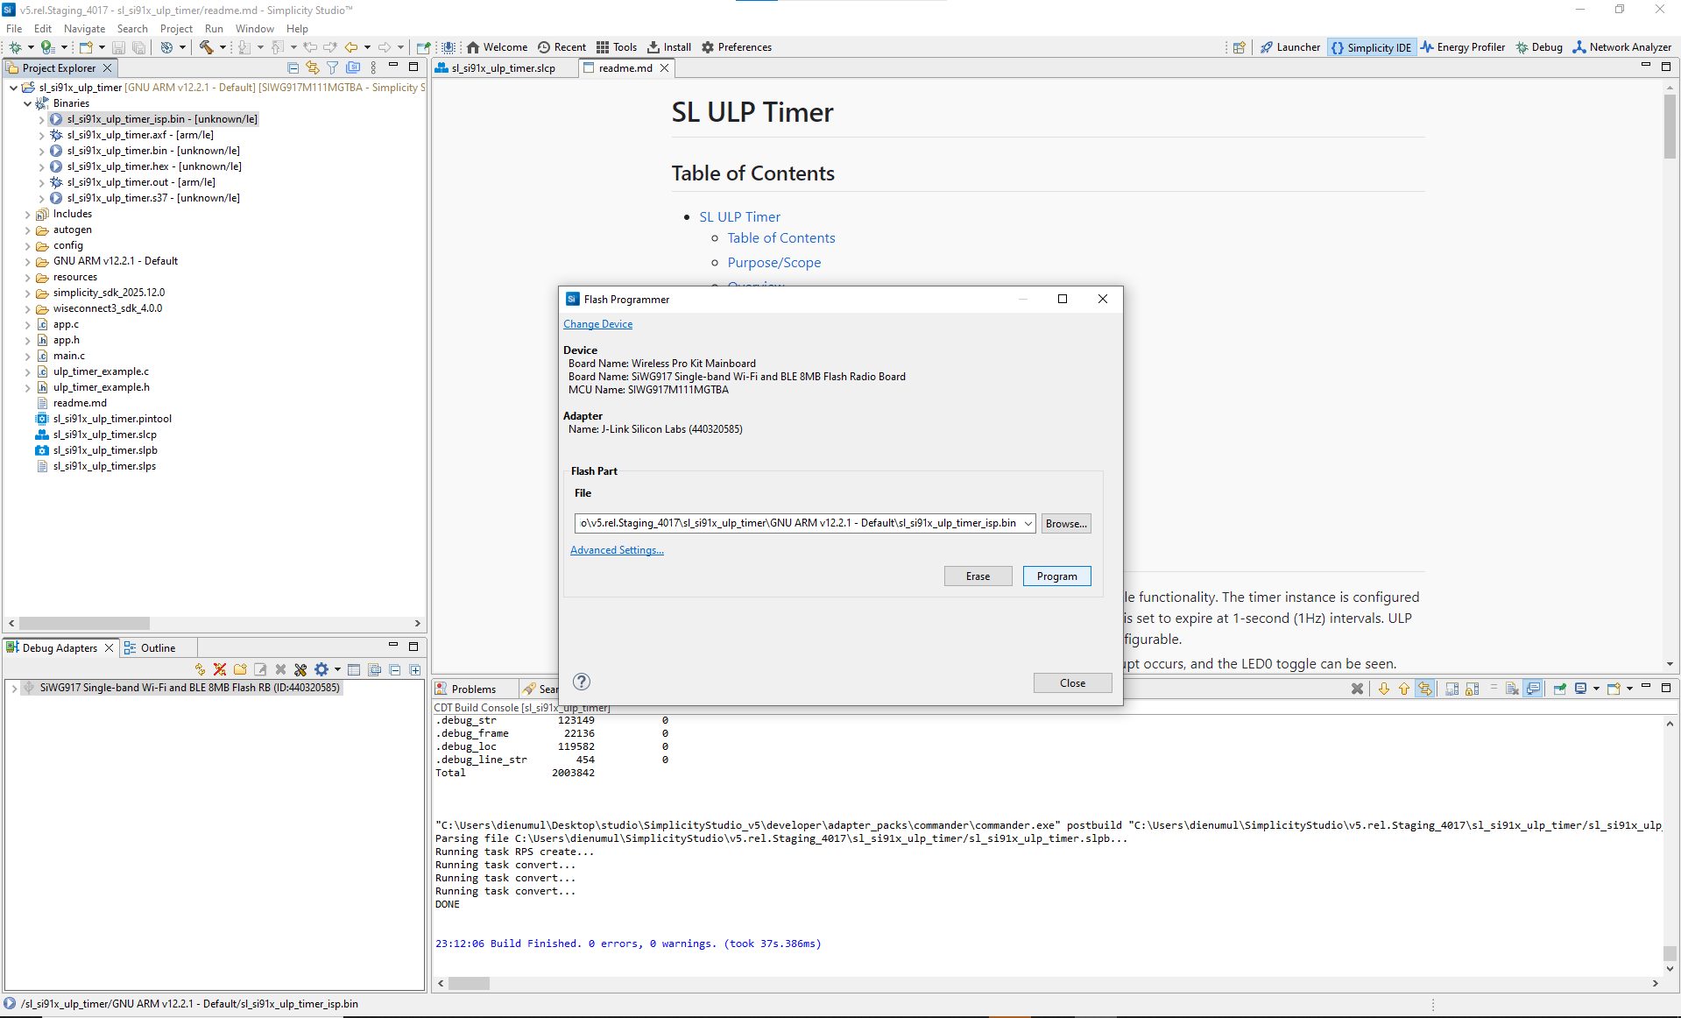Open the Window menu

click(x=254, y=28)
